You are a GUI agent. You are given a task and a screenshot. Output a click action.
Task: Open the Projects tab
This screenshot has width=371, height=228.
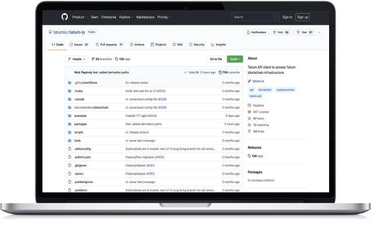[158, 44]
